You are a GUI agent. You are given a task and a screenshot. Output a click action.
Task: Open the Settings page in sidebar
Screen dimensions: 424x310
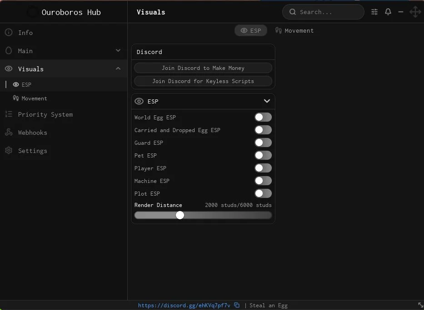tap(64, 150)
